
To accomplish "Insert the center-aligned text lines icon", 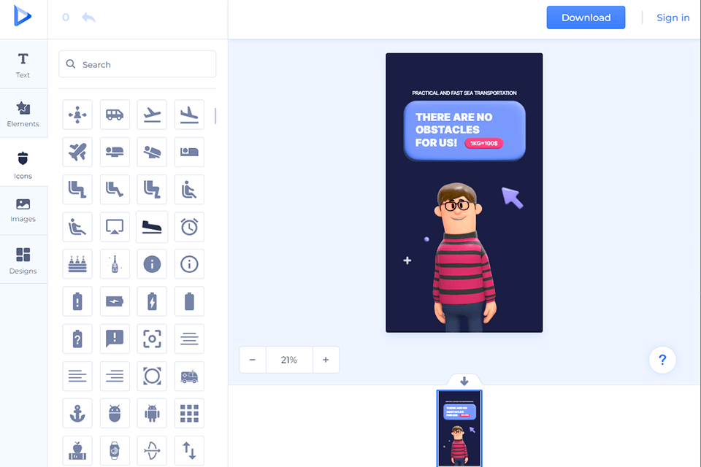I will (189, 339).
